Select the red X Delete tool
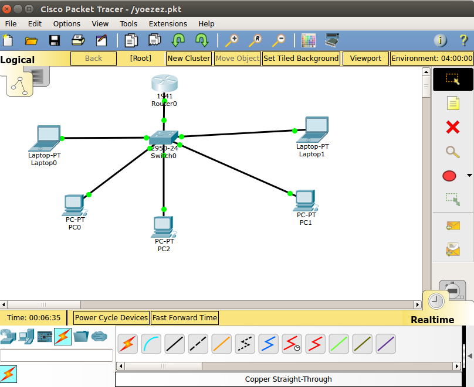This screenshot has width=474, height=387. [x=452, y=127]
